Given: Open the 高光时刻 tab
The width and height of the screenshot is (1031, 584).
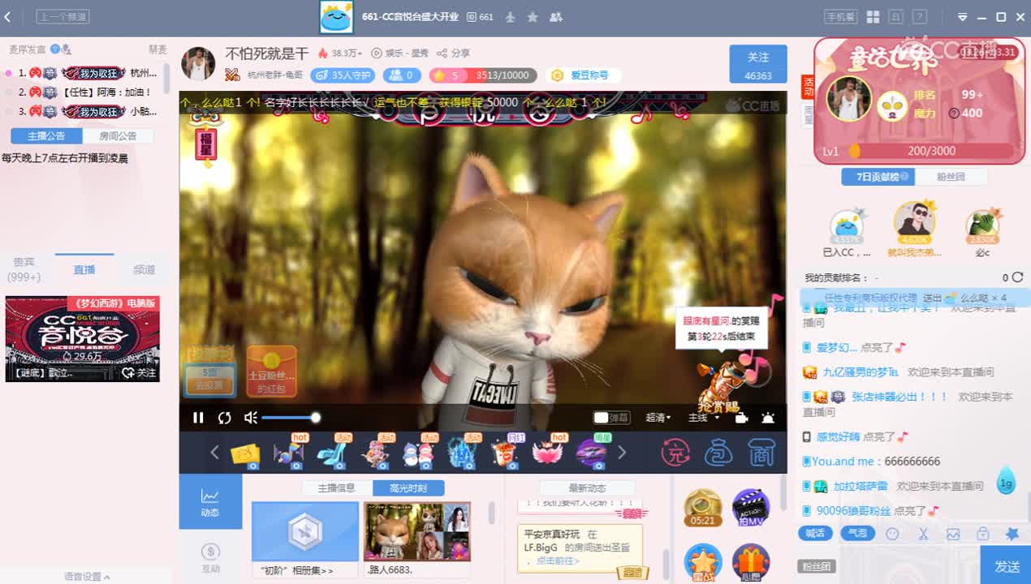Looking at the screenshot, I should (408, 488).
